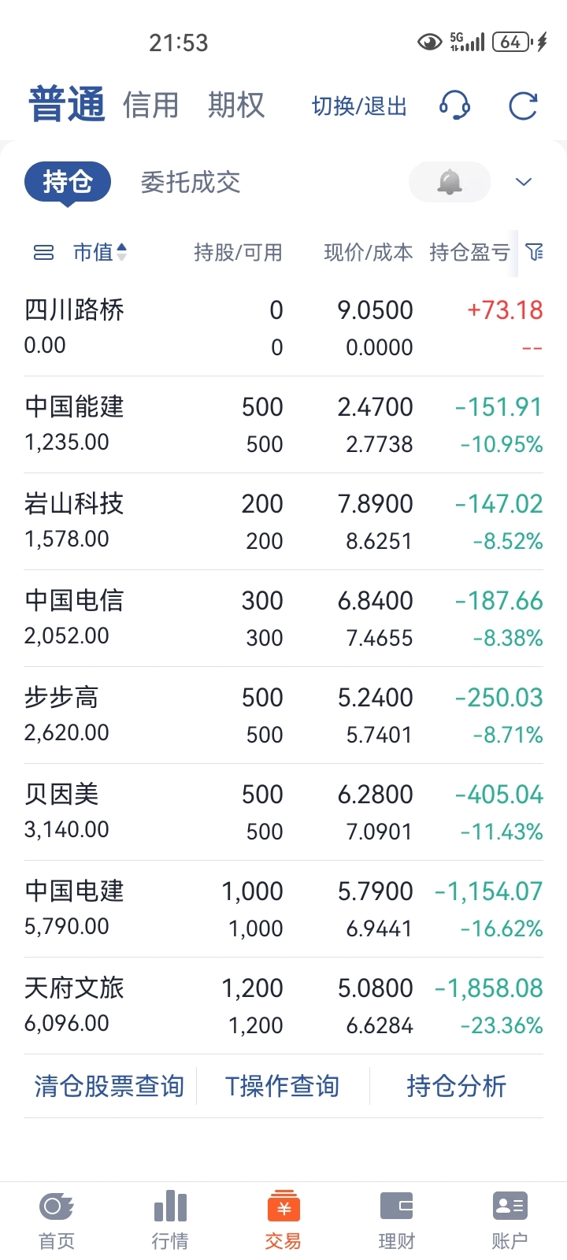Image resolution: width=567 pixels, height=1260 pixels.
Task: Go to 首页 in bottom navigation
Action: tap(57, 1220)
